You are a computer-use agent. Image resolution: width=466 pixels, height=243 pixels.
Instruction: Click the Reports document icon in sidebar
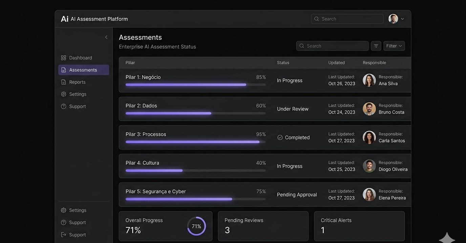click(x=64, y=82)
